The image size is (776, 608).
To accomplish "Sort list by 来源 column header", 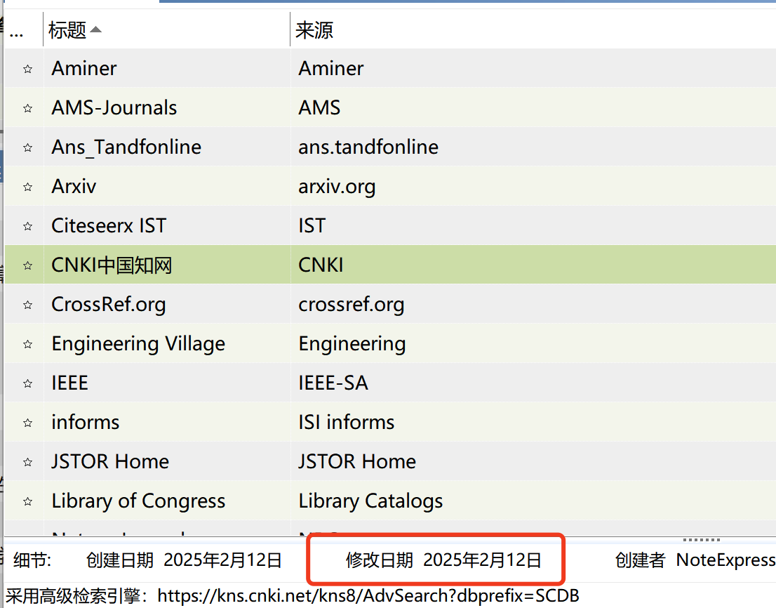I will coord(533,30).
